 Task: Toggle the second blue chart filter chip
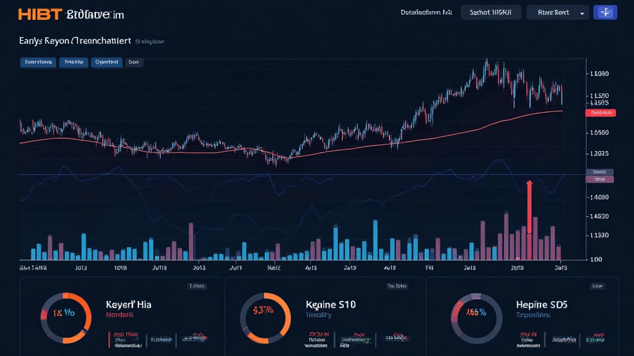coord(74,62)
